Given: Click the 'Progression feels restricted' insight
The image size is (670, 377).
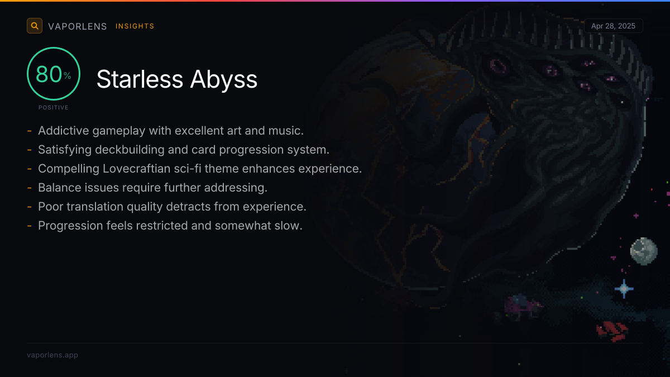Looking at the screenshot, I should tap(170, 226).
